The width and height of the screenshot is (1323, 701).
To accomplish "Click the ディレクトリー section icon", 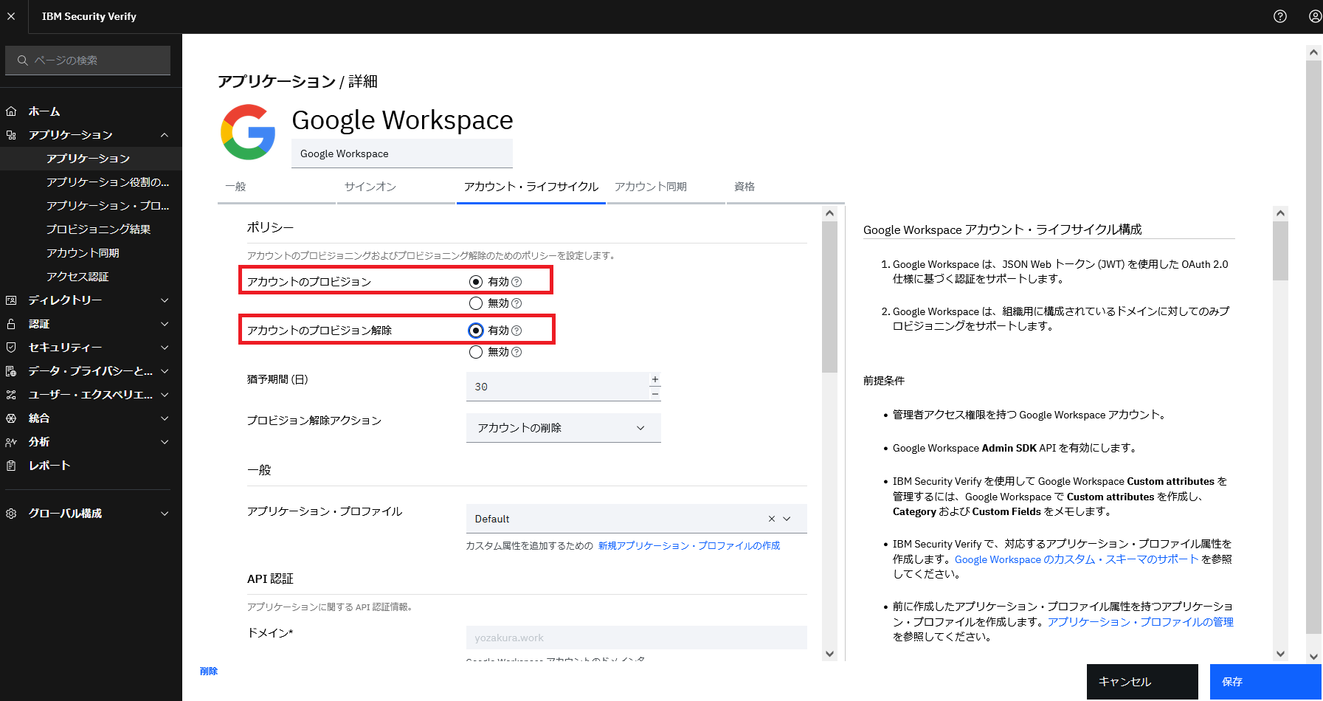I will [x=11, y=300].
